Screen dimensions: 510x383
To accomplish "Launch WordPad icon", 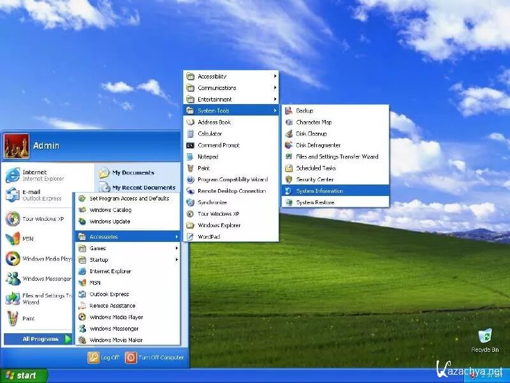I will (x=190, y=237).
